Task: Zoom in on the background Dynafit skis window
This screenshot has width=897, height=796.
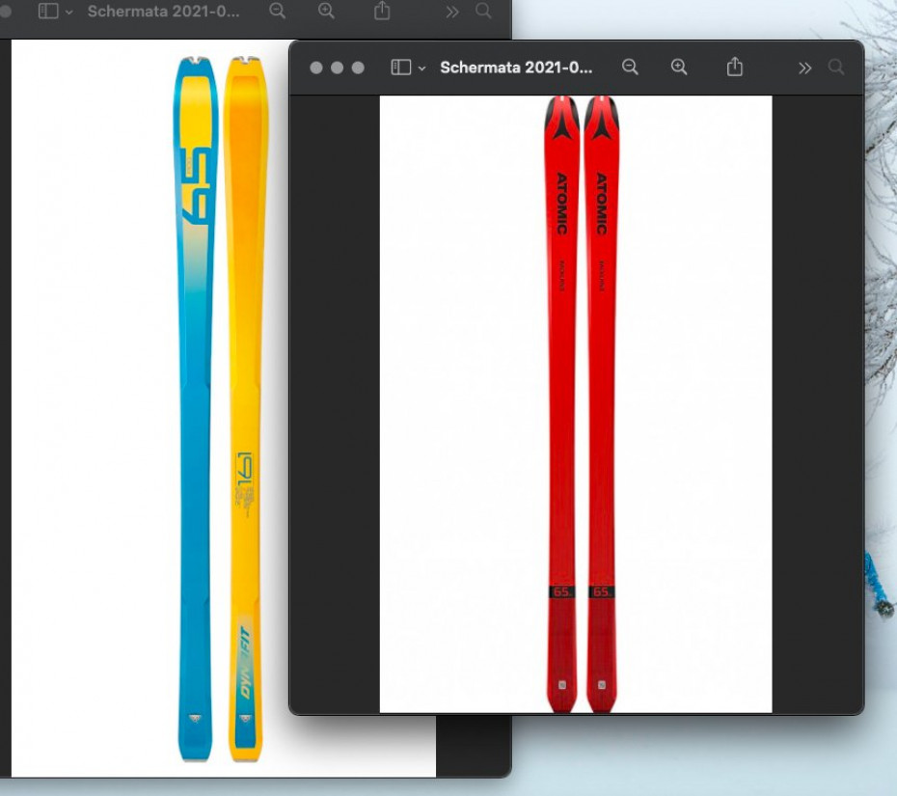Action: [x=327, y=11]
